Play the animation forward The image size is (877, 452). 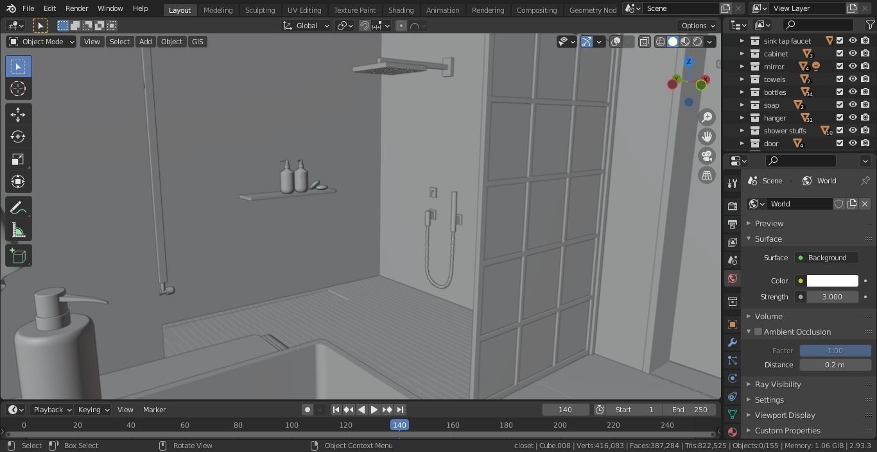374,410
